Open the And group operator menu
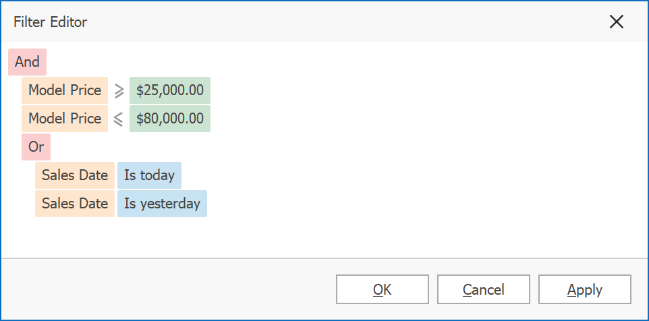 click(27, 61)
